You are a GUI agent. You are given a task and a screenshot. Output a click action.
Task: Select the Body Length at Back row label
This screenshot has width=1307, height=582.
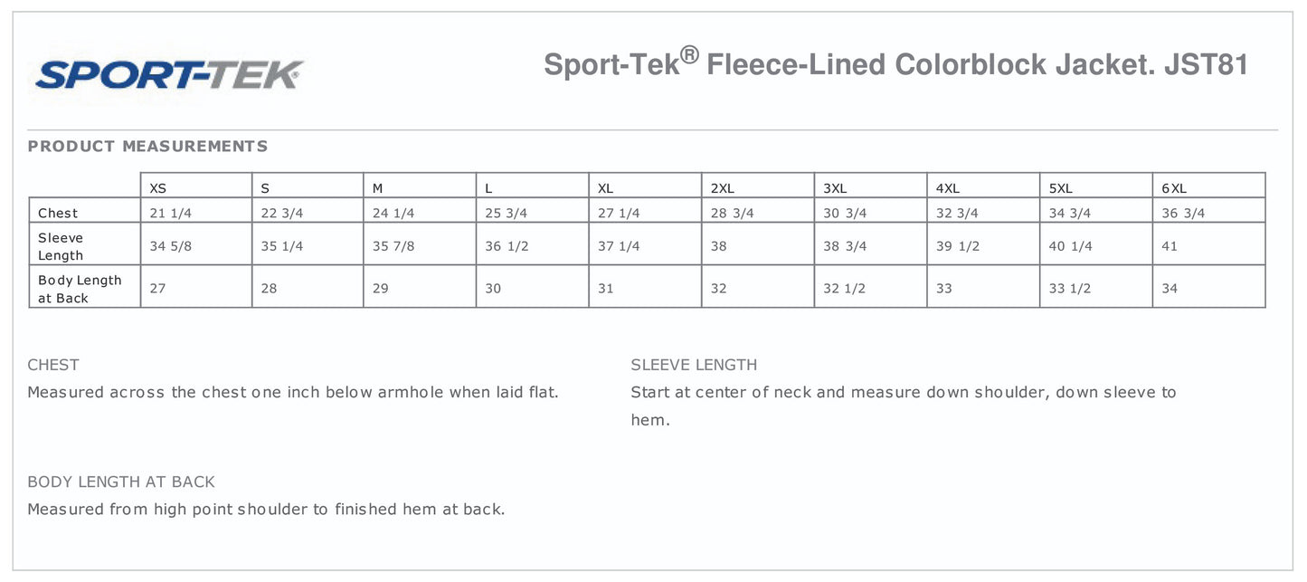click(x=80, y=289)
